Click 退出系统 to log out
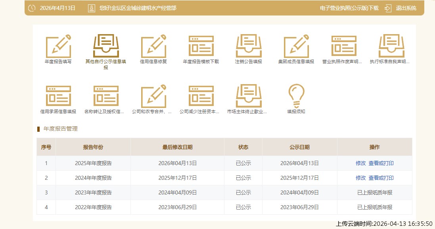435x229 pixels. tap(406, 8)
